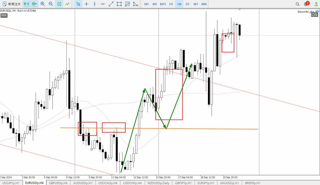Open the AUDUSDp,H1 chart tab
The width and height of the screenshot is (320, 185).
tap(83, 183)
